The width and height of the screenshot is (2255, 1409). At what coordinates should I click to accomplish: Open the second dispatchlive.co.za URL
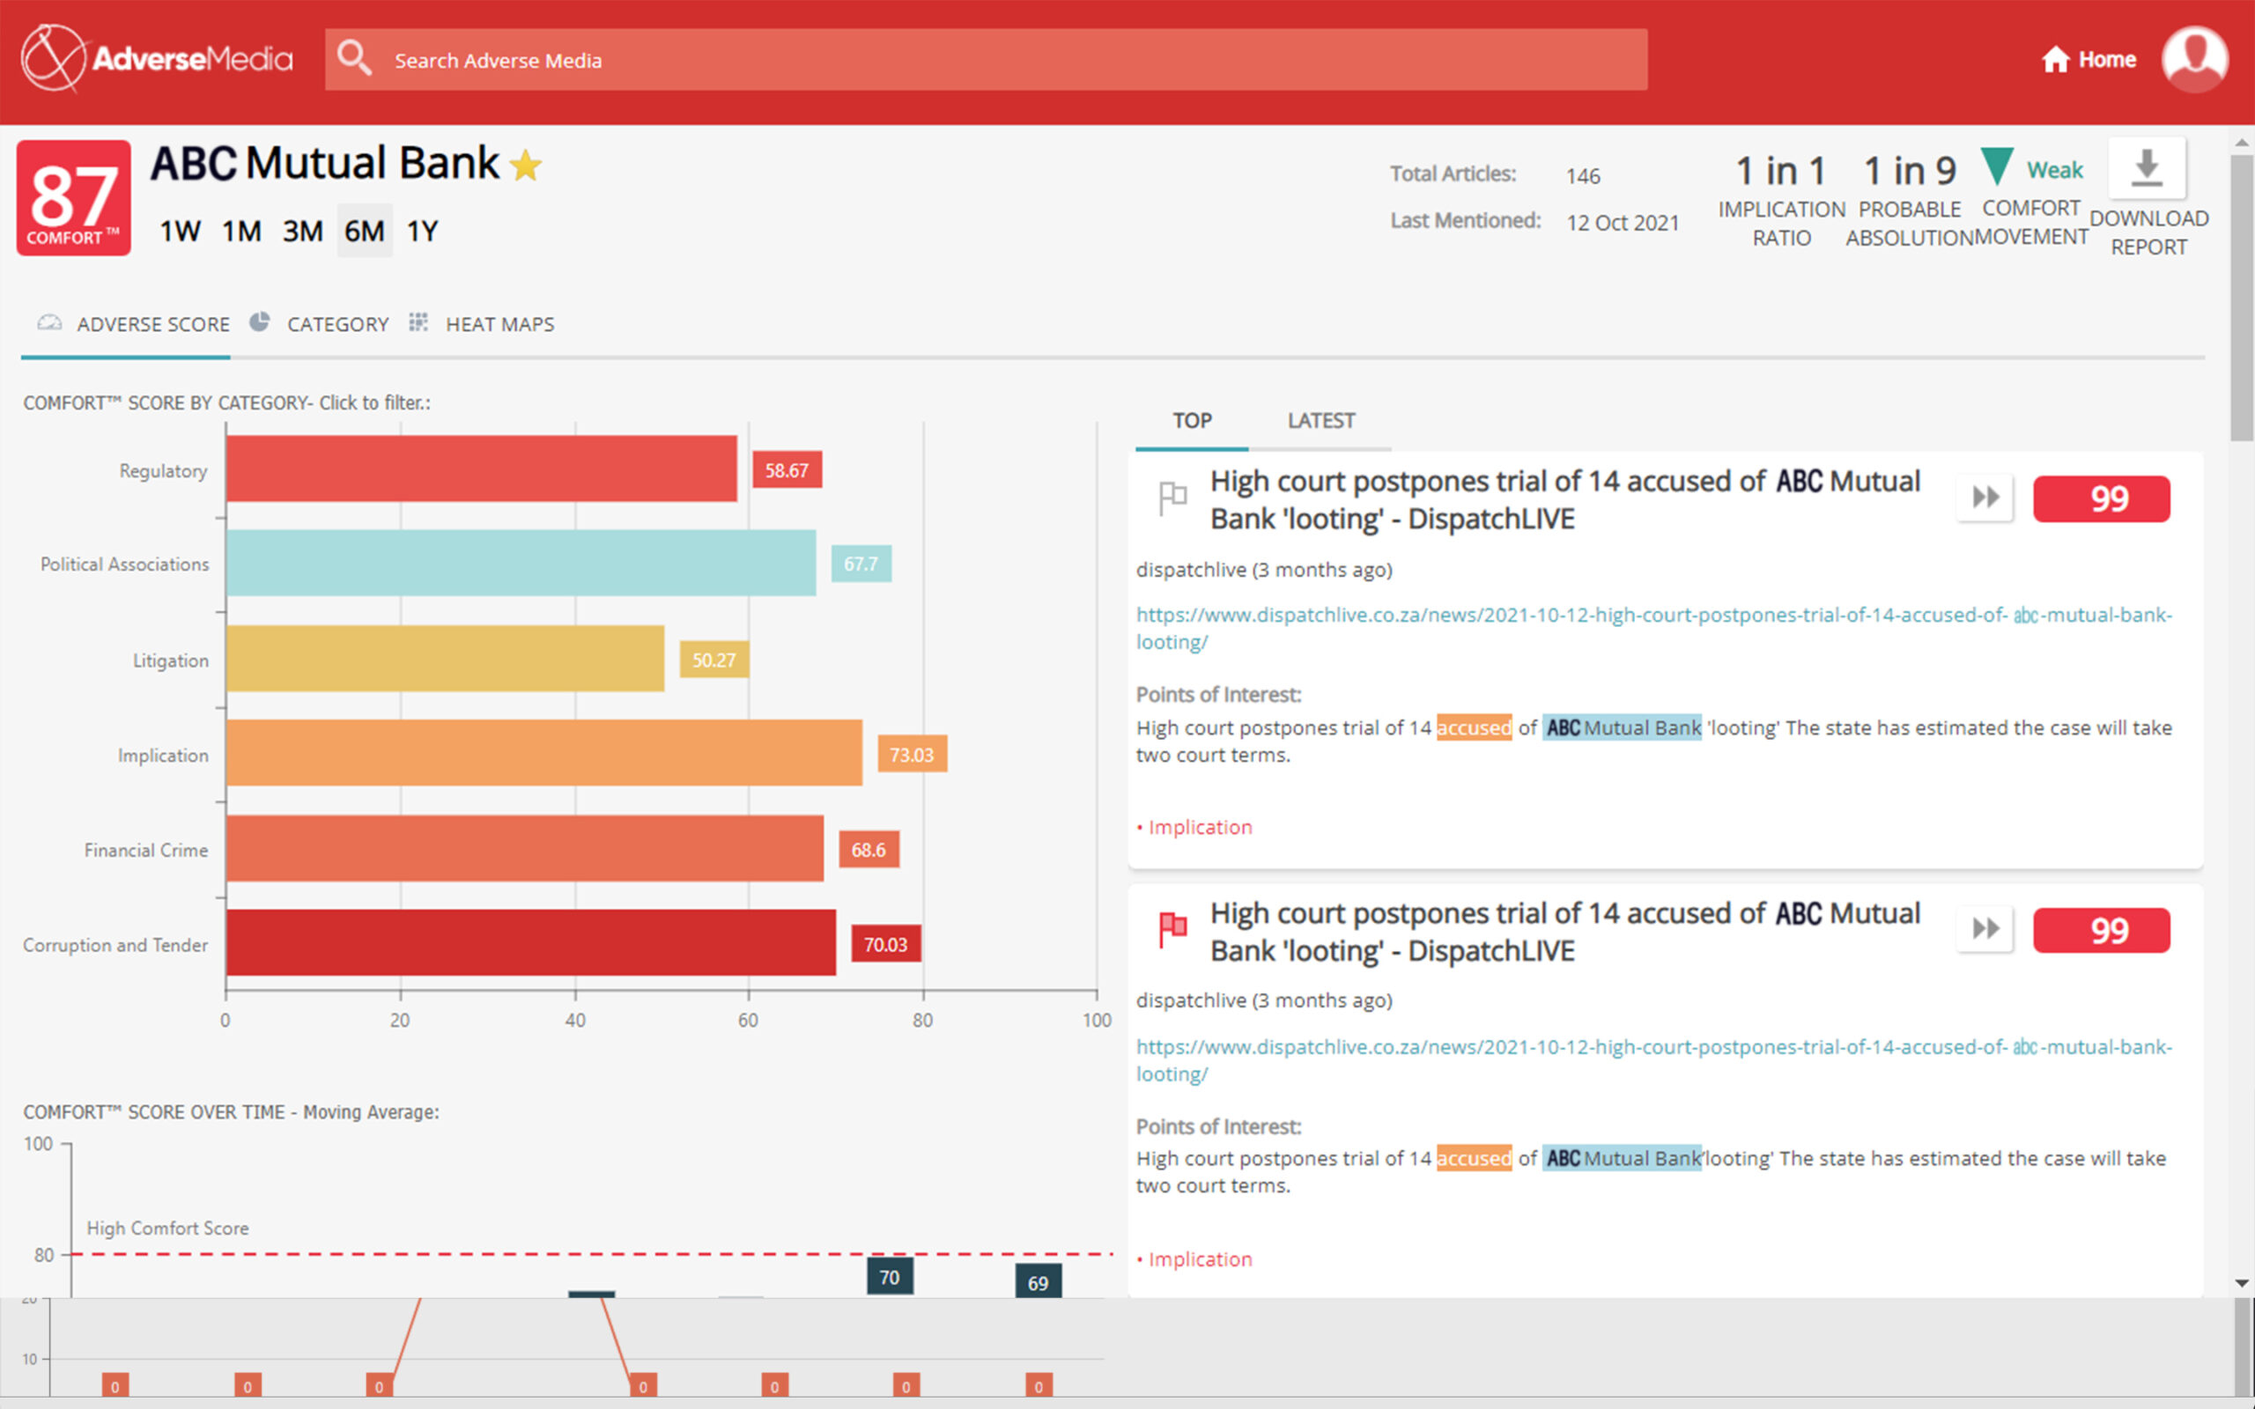click(x=1654, y=1059)
